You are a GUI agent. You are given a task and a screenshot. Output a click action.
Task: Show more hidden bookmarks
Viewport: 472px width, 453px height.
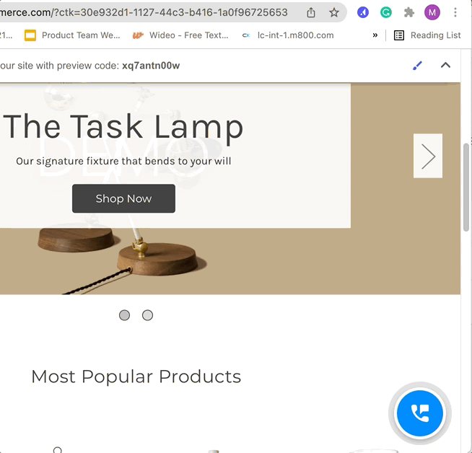coord(375,35)
